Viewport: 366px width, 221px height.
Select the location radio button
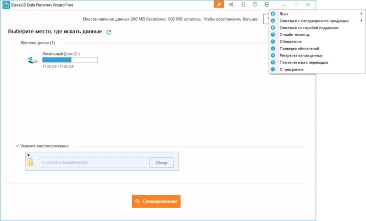[x=29, y=155]
